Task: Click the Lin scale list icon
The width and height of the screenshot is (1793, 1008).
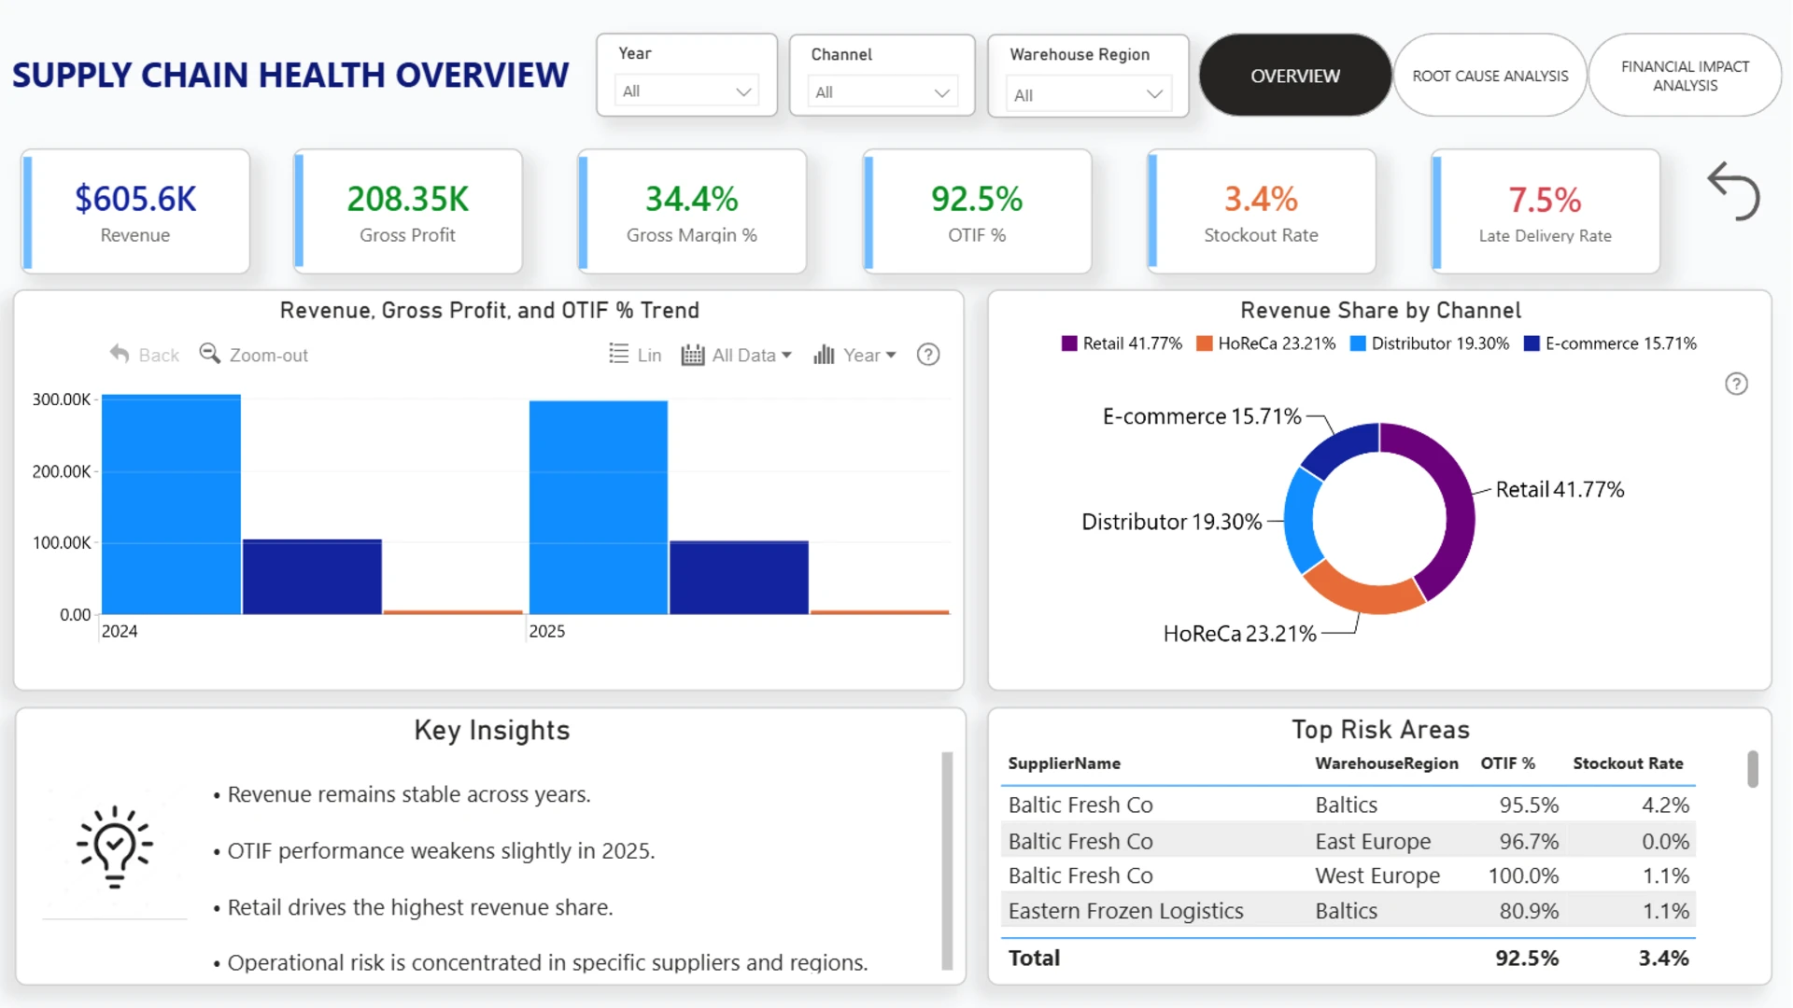Action: (x=618, y=354)
